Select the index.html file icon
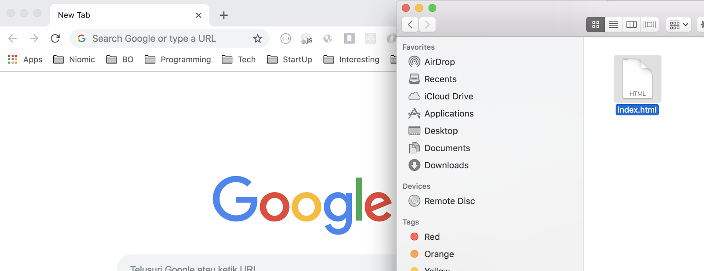This screenshot has height=271, width=704. point(638,79)
